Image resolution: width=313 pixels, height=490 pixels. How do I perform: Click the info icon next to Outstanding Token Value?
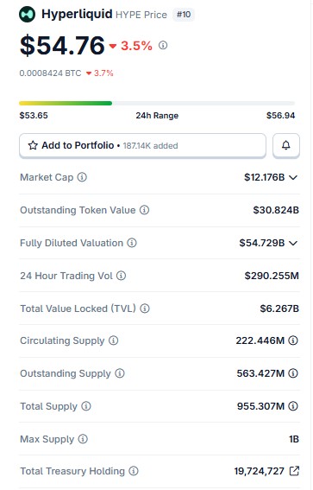144,210
